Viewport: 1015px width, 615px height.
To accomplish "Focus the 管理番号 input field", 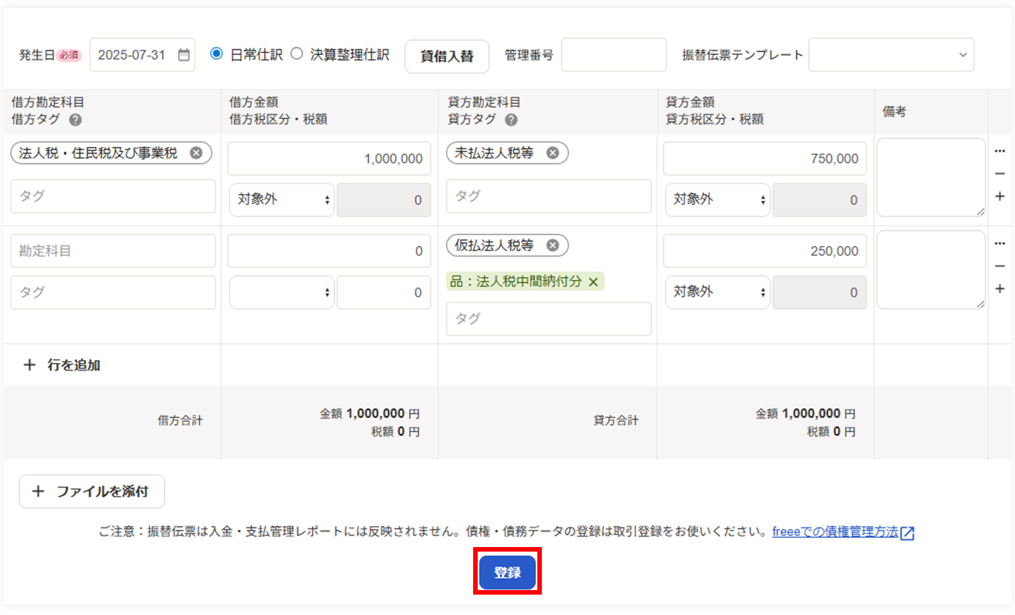I will (x=614, y=55).
